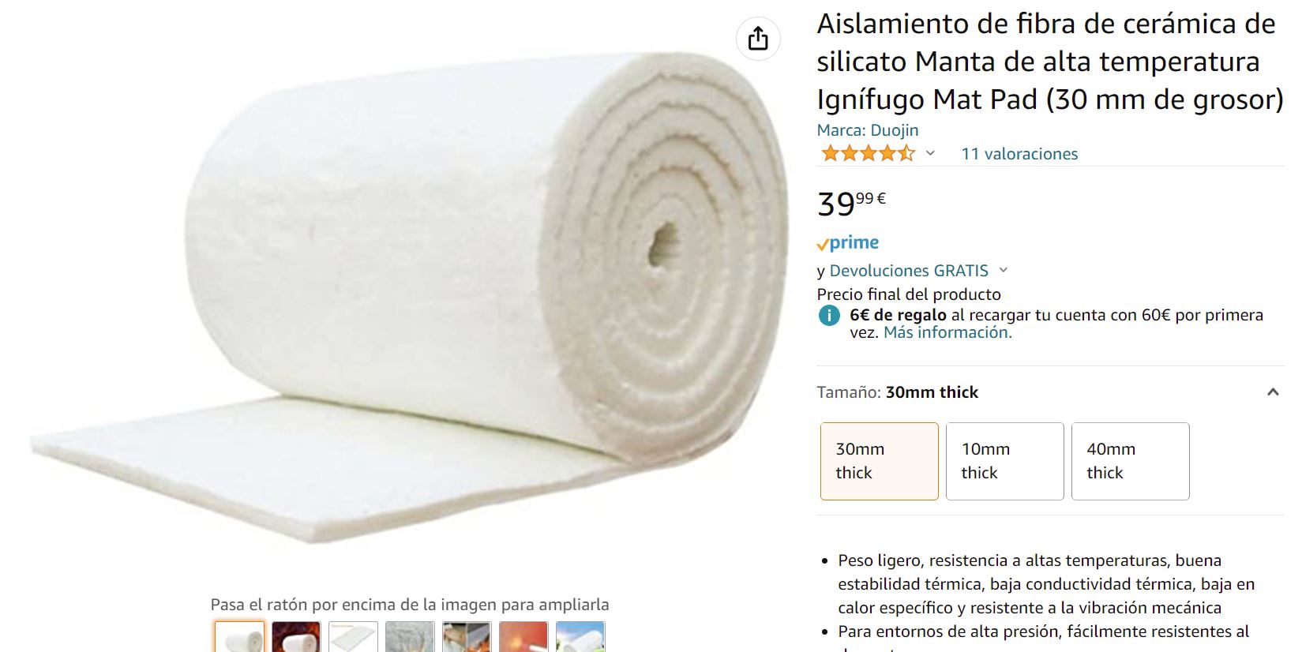Select the orange torch flame thumbnail
1302x652 pixels.
(x=523, y=637)
